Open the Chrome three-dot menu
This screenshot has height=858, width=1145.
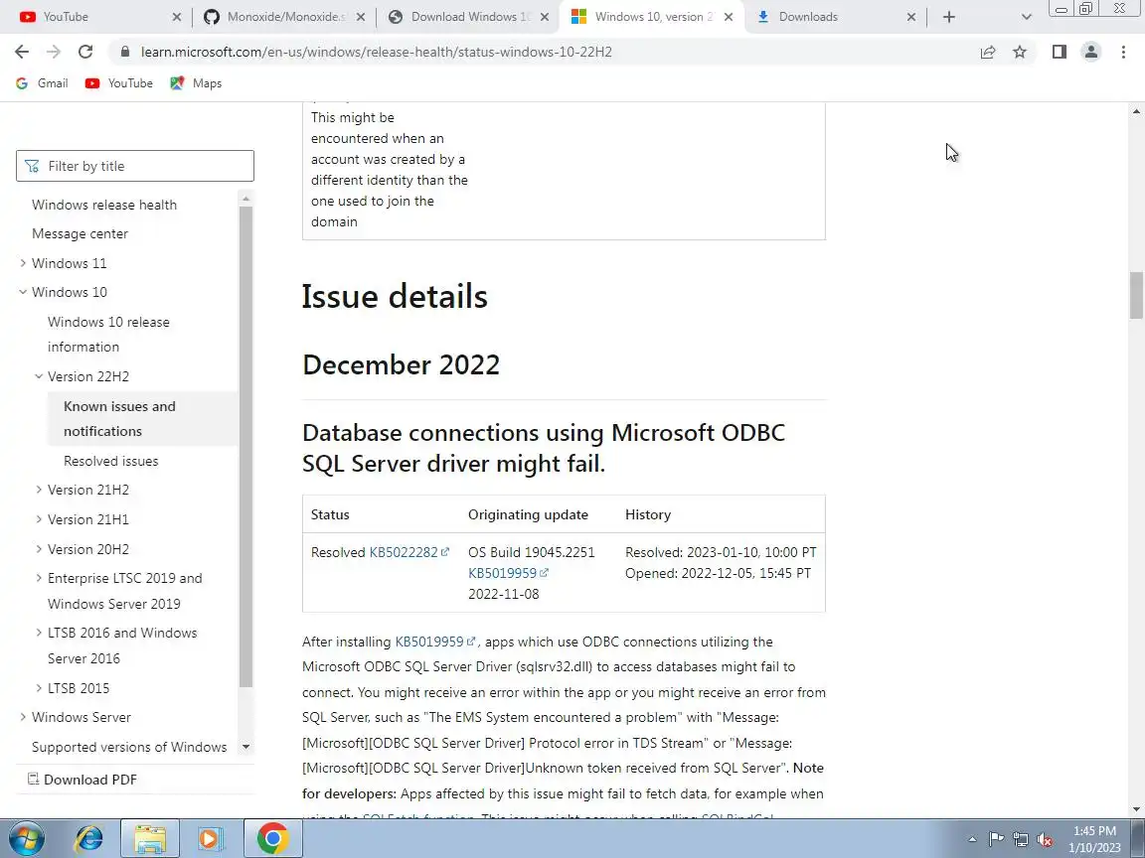(1123, 52)
